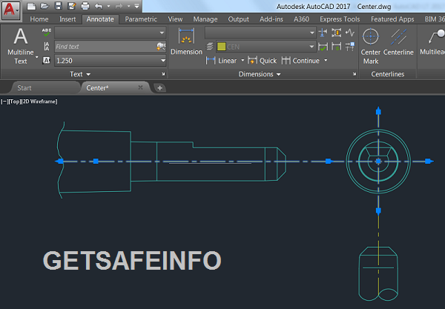Viewport: 445px width, 309px height.
Task: Click the large Dimension tool
Action: (186, 41)
